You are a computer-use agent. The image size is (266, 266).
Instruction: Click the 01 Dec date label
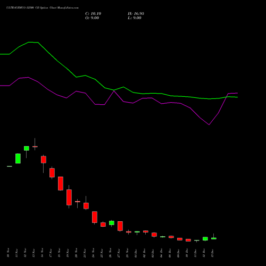point(136,253)
